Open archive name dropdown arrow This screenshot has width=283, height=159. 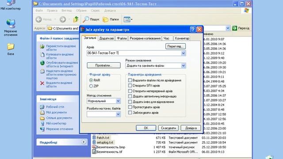(x=183, y=53)
